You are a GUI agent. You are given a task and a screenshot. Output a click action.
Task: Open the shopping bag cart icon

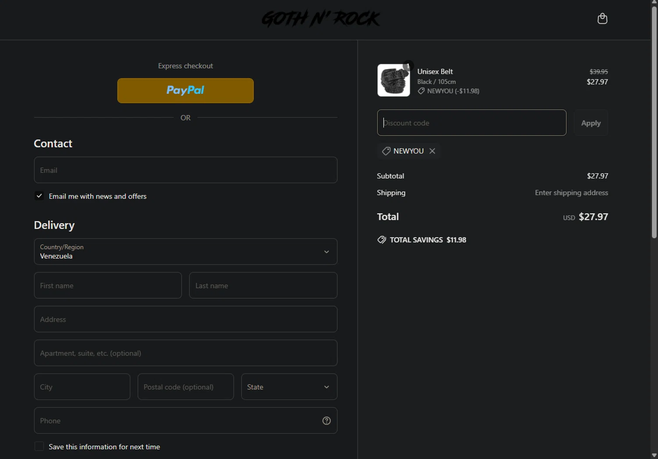(602, 18)
